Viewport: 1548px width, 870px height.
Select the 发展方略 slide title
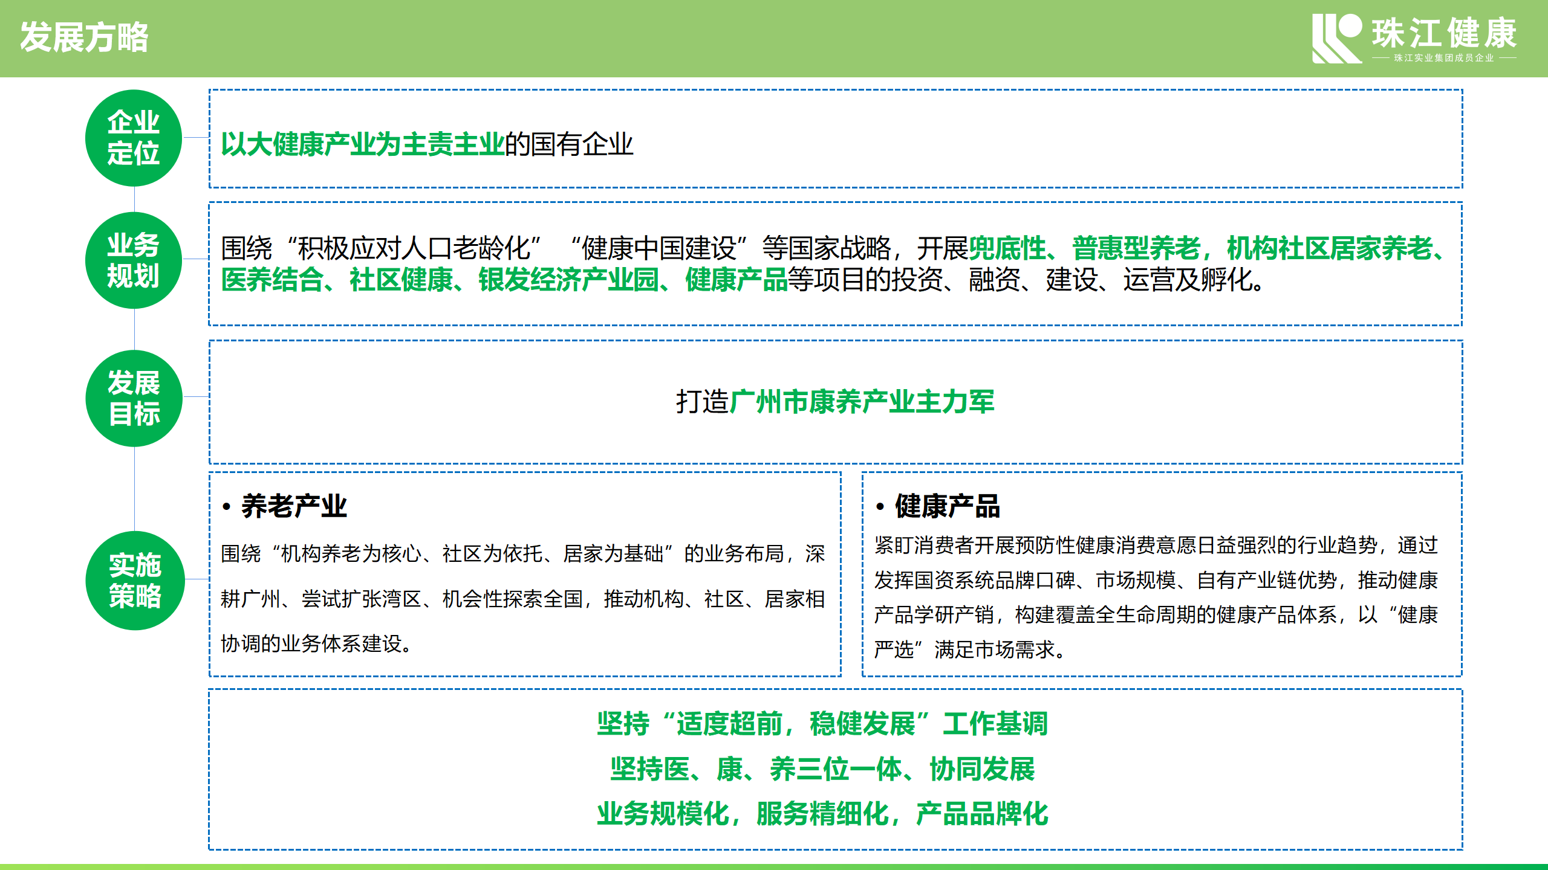tap(84, 37)
